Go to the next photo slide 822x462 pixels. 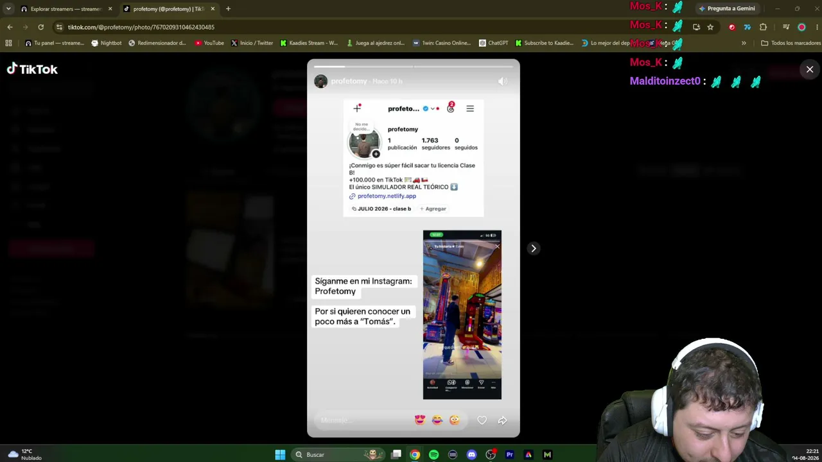coord(533,248)
